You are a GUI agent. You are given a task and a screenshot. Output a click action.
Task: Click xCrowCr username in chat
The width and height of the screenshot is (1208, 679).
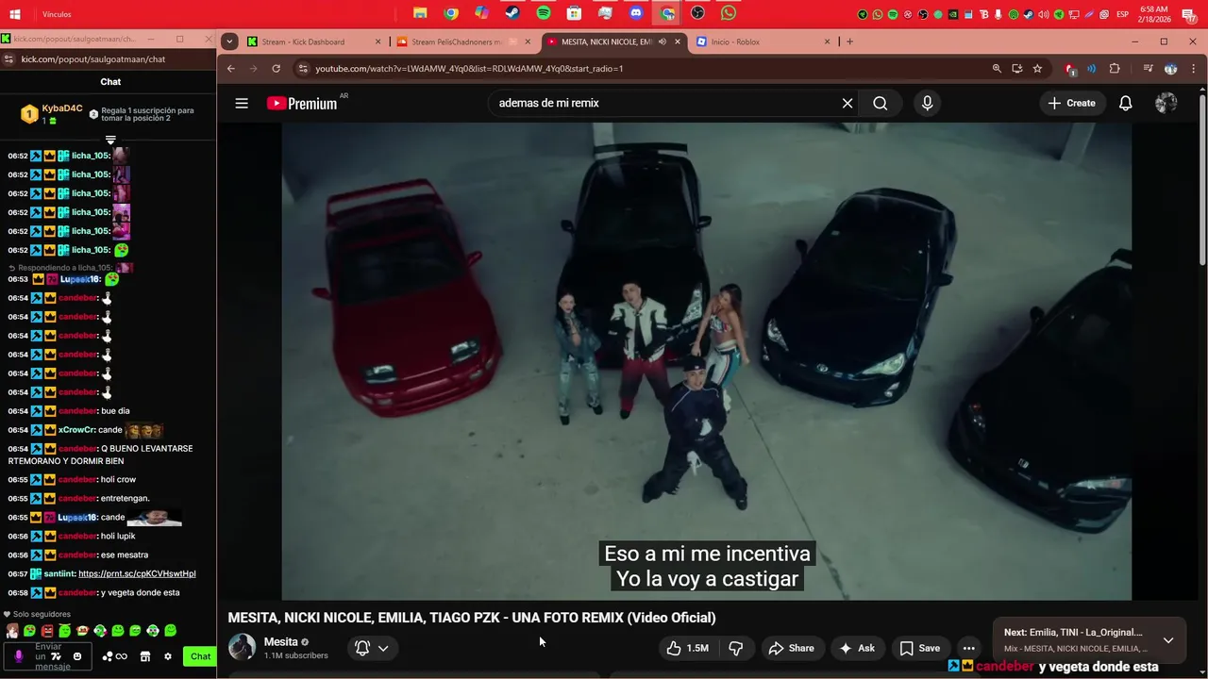(x=76, y=430)
